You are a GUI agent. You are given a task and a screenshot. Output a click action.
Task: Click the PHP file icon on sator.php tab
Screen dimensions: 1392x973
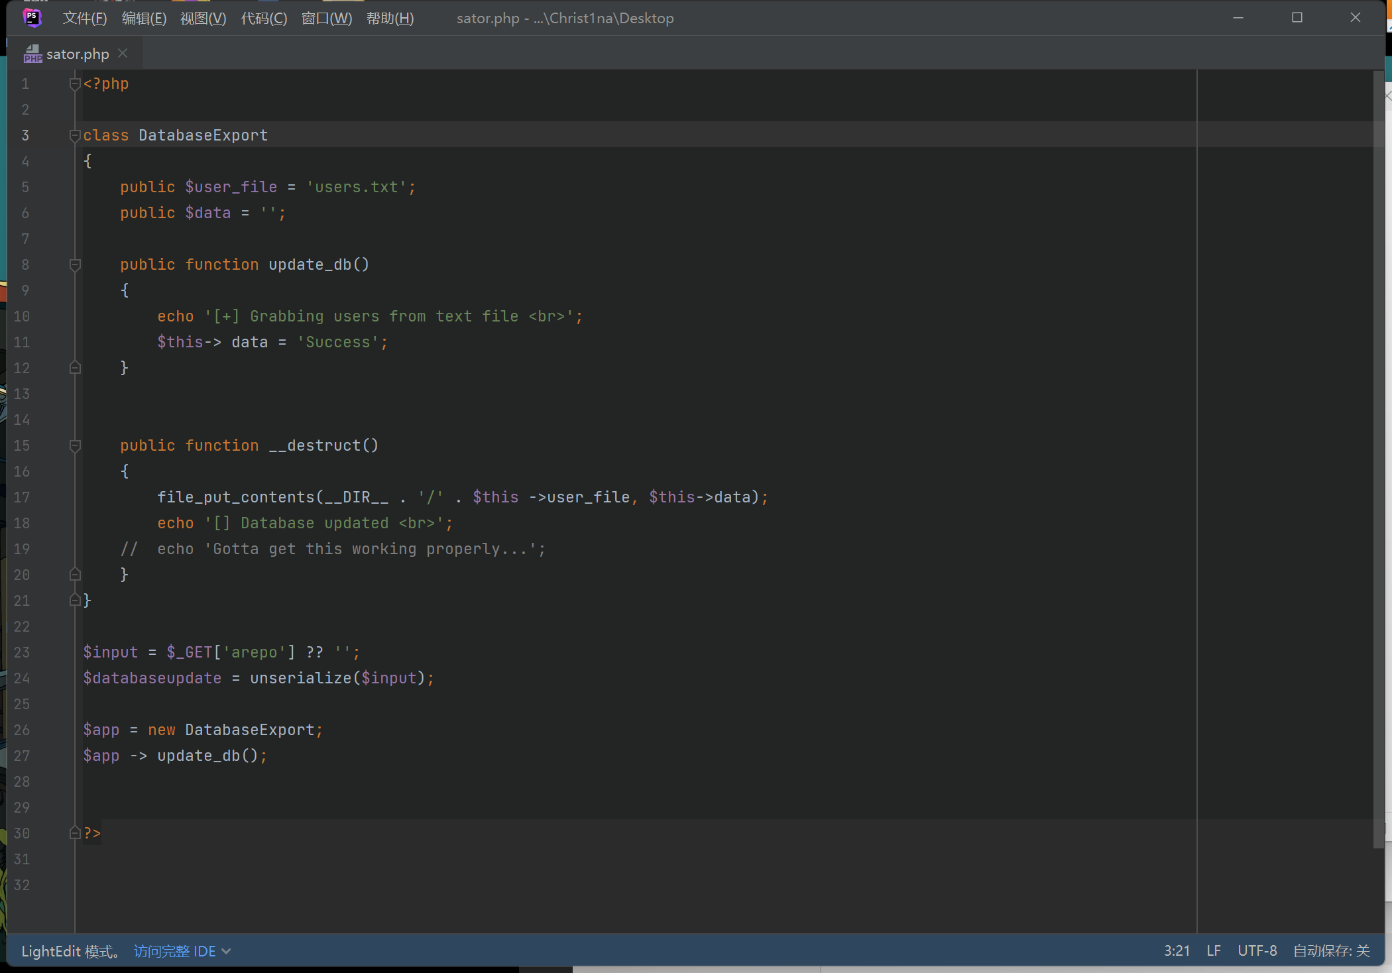(x=32, y=54)
